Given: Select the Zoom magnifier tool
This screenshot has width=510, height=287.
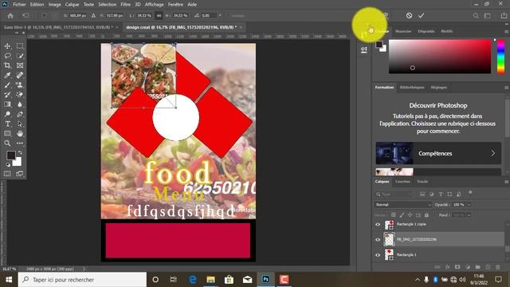Looking at the screenshot, I should tap(7, 143).
